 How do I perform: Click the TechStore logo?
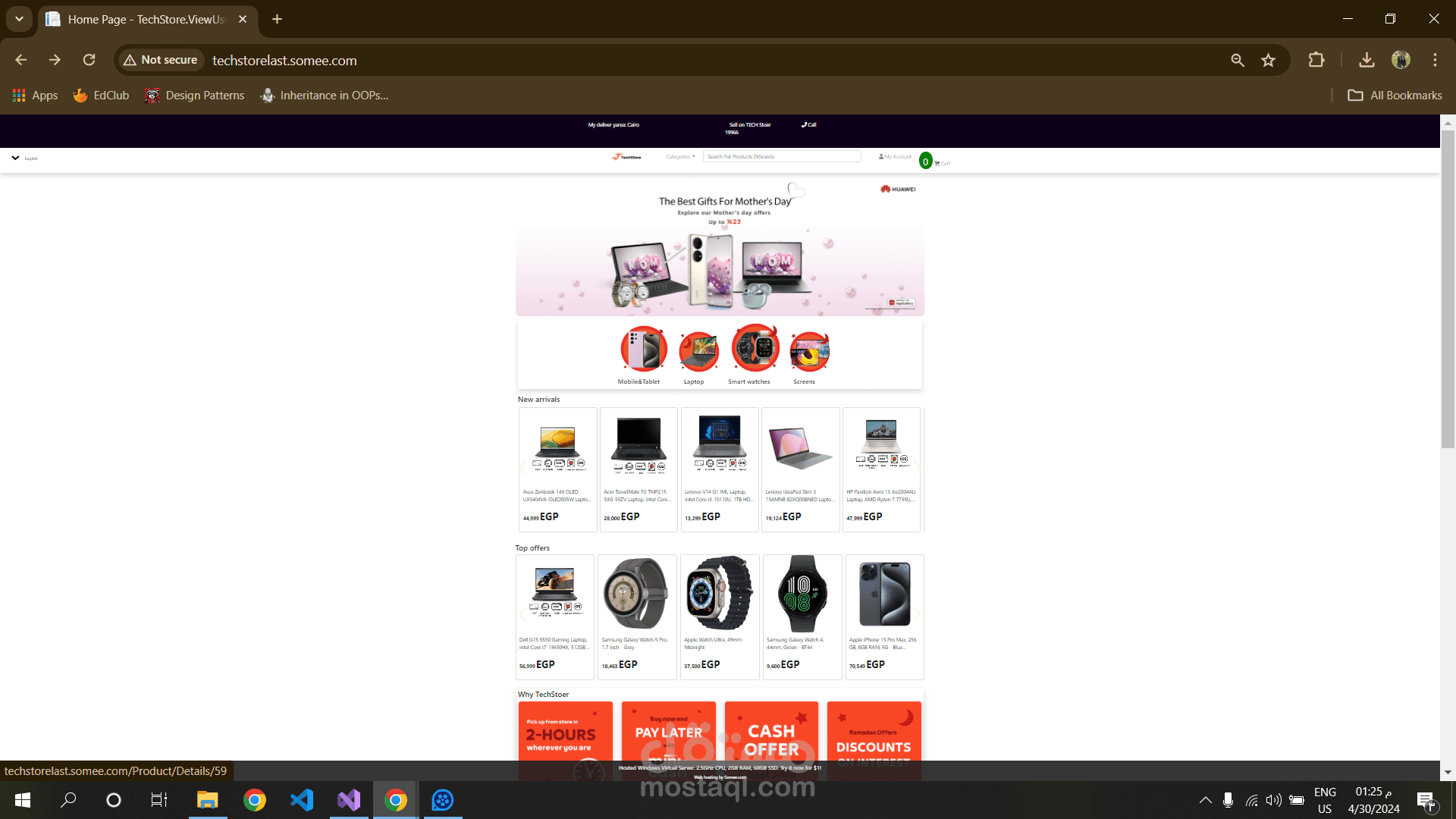click(627, 157)
